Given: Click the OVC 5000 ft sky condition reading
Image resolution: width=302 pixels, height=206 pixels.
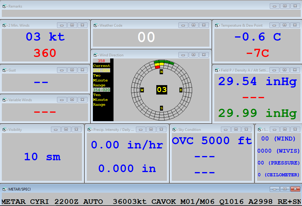Looking at the screenshot, I should (212, 141).
